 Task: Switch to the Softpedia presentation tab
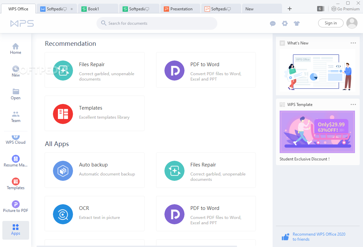pyautogui.click(x=221, y=9)
